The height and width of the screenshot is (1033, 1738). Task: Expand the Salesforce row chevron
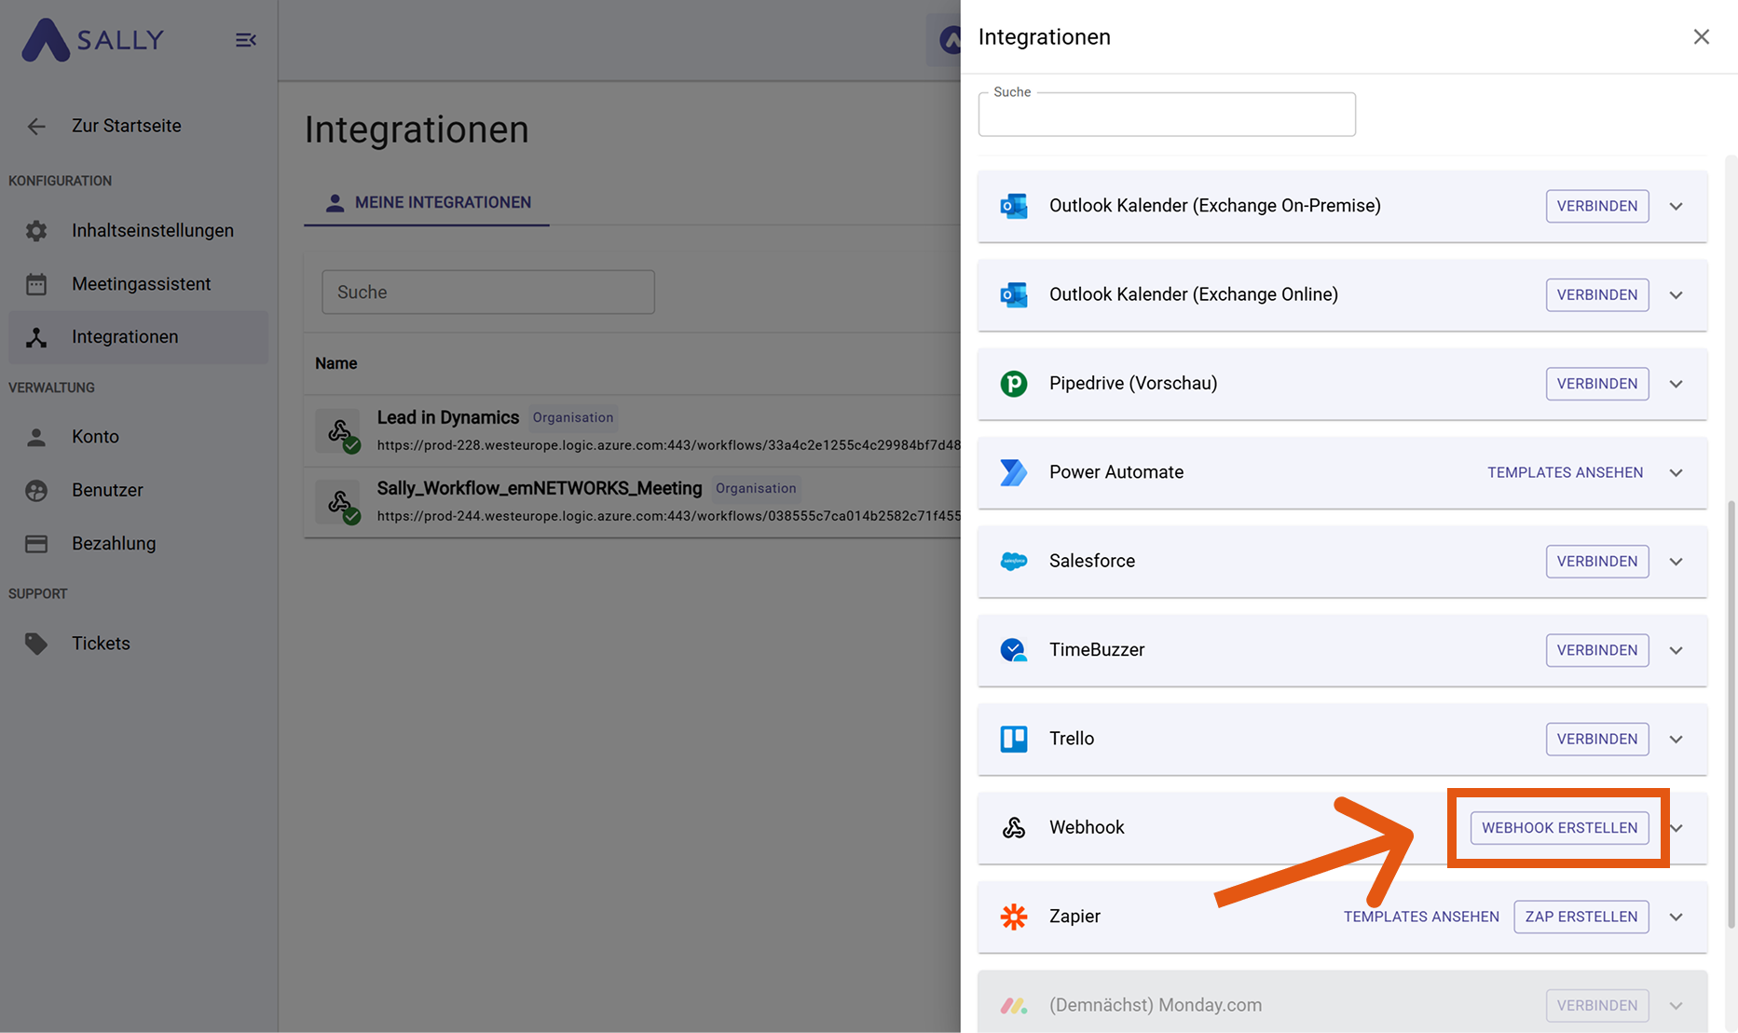[x=1676, y=562]
